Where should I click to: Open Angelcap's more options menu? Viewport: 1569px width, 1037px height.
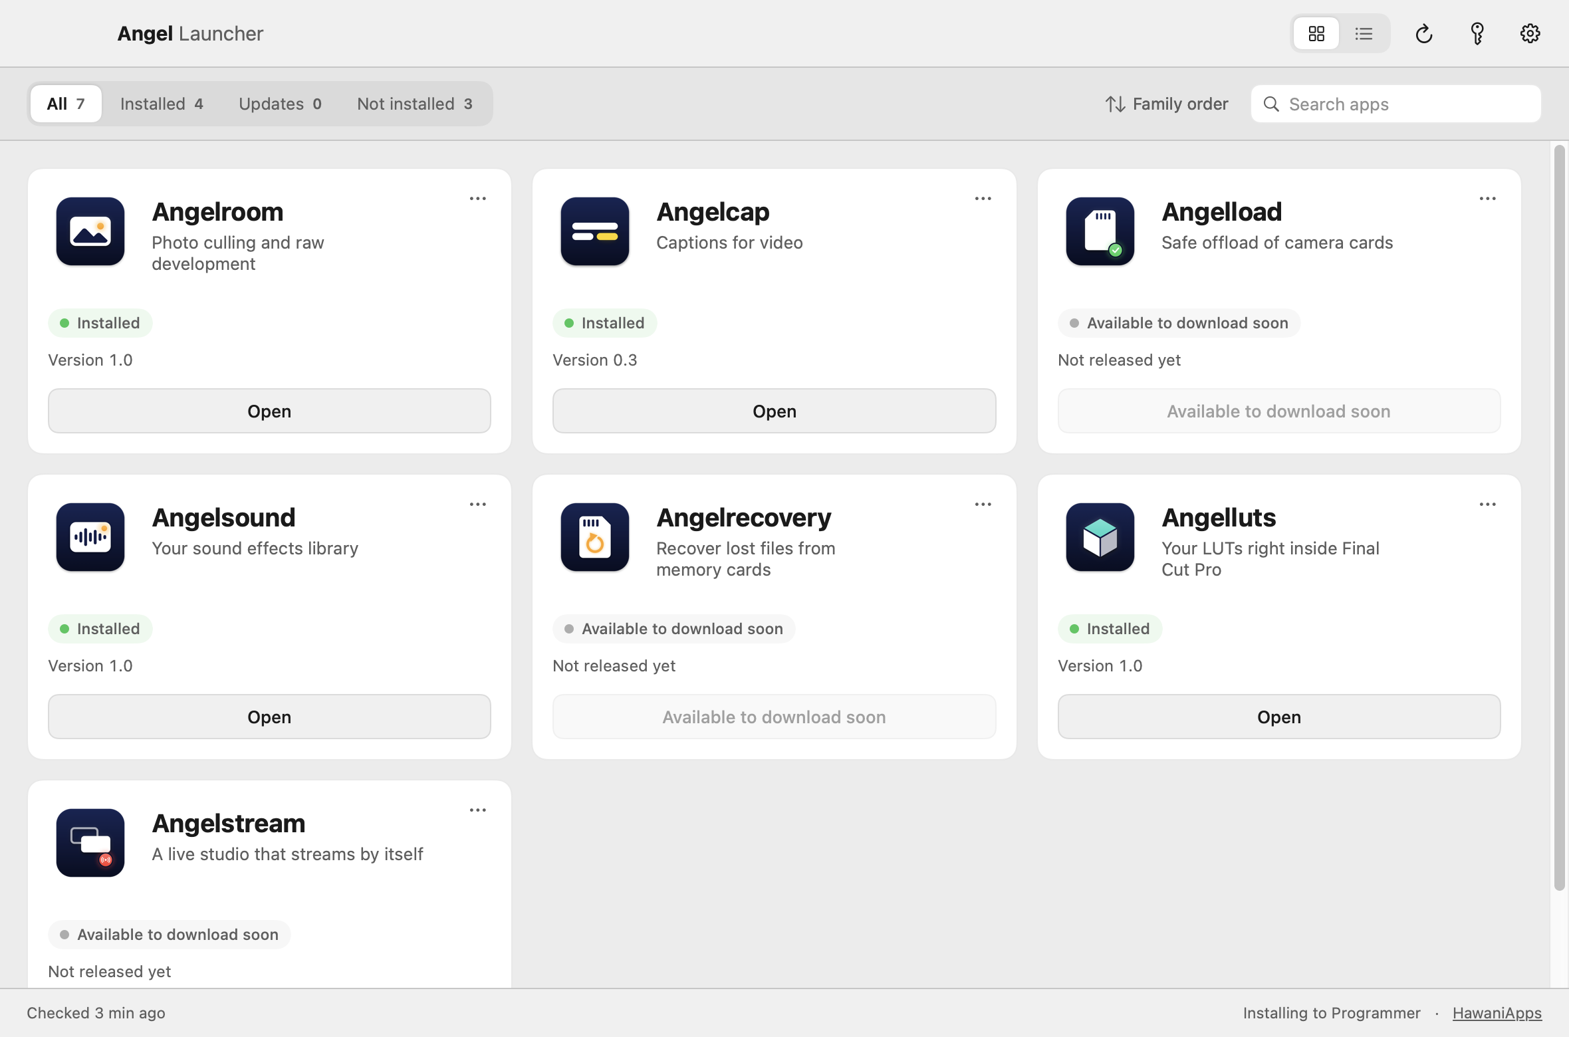(983, 199)
